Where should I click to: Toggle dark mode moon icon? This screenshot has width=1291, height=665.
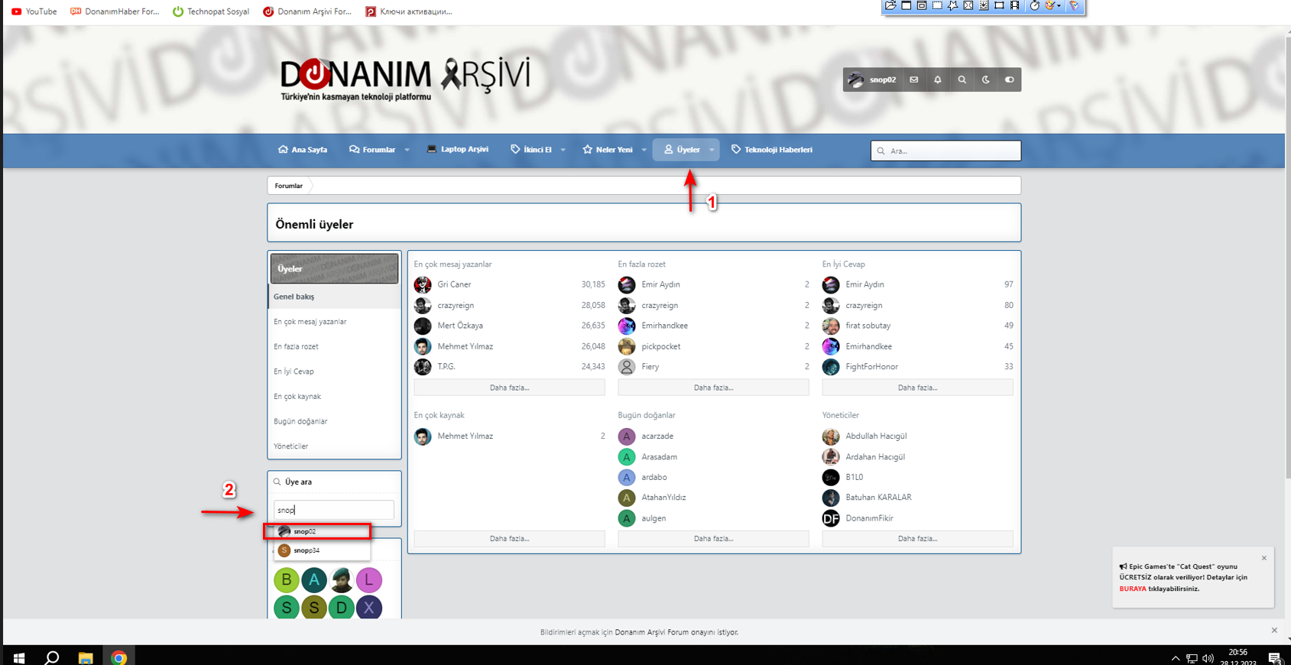[986, 79]
